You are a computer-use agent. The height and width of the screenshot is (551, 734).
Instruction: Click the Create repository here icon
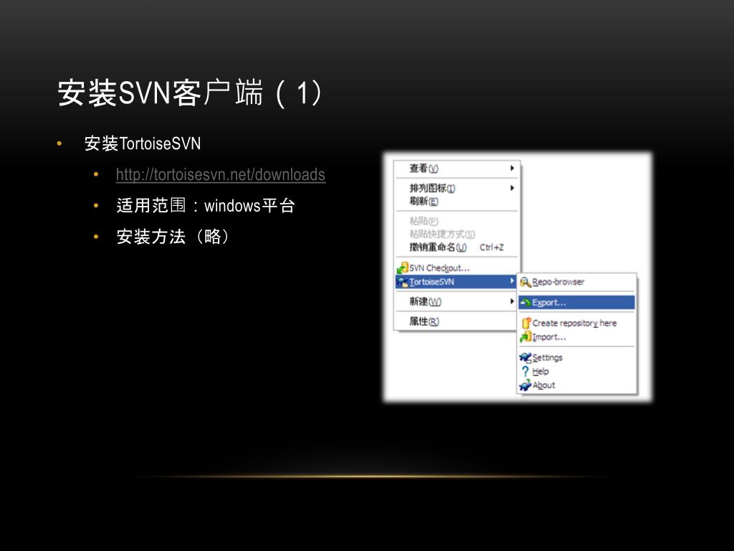click(x=525, y=323)
